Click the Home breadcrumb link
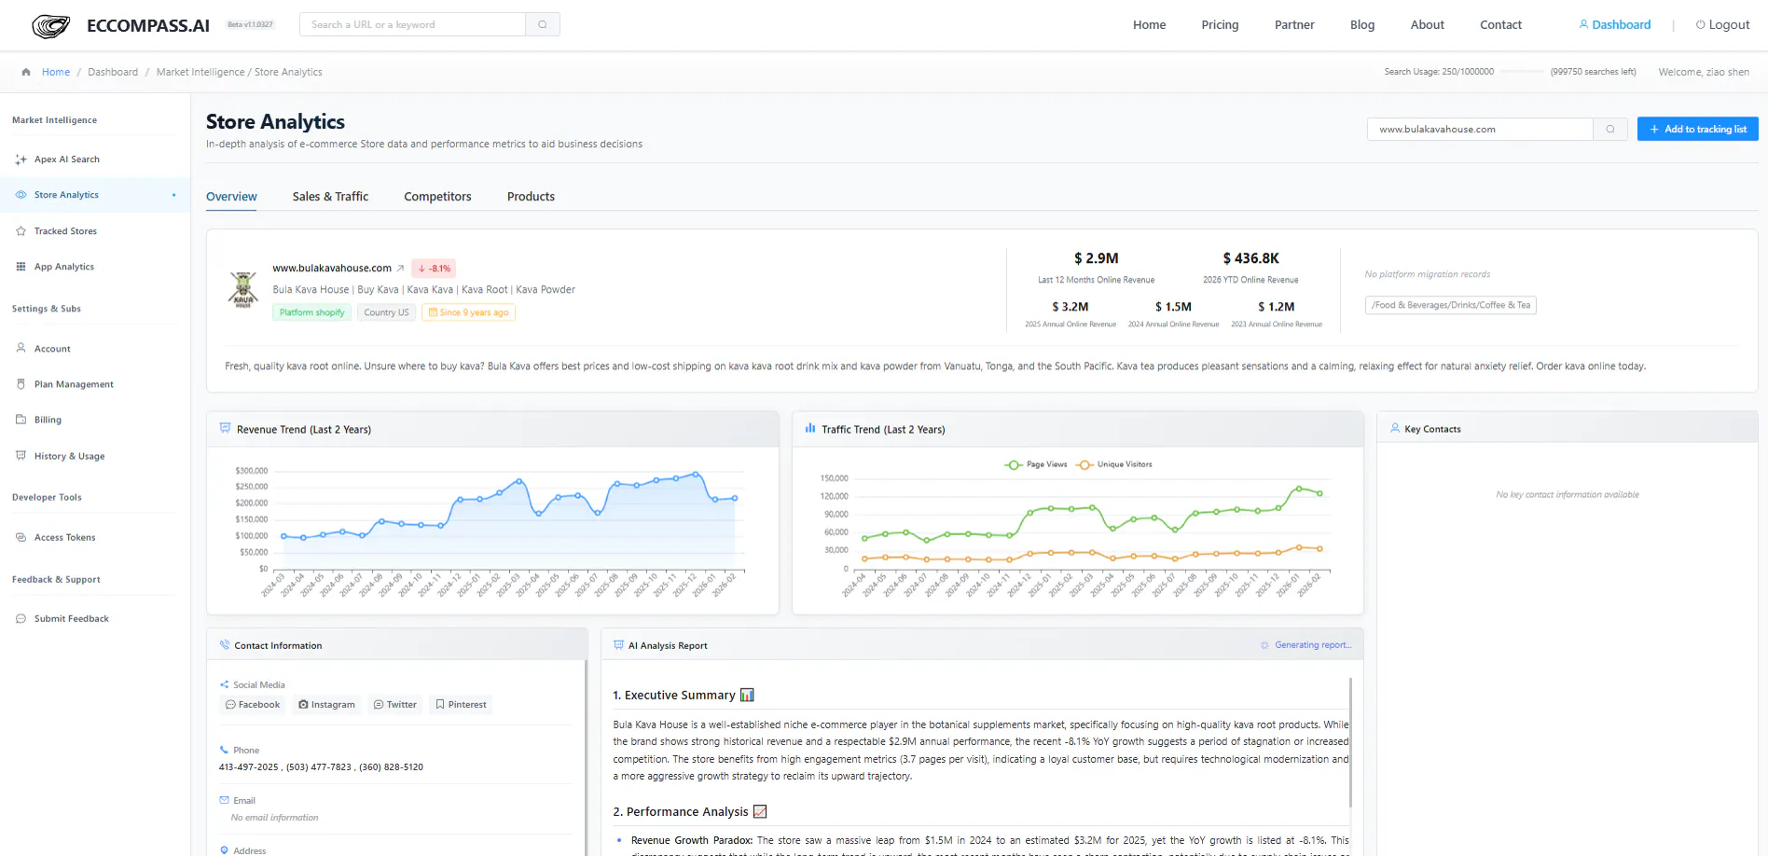Image resolution: width=1768 pixels, height=856 pixels. click(x=56, y=72)
